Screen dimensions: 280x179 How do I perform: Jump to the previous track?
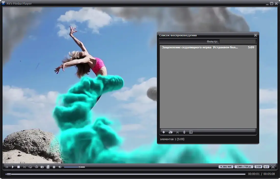point(7,167)
